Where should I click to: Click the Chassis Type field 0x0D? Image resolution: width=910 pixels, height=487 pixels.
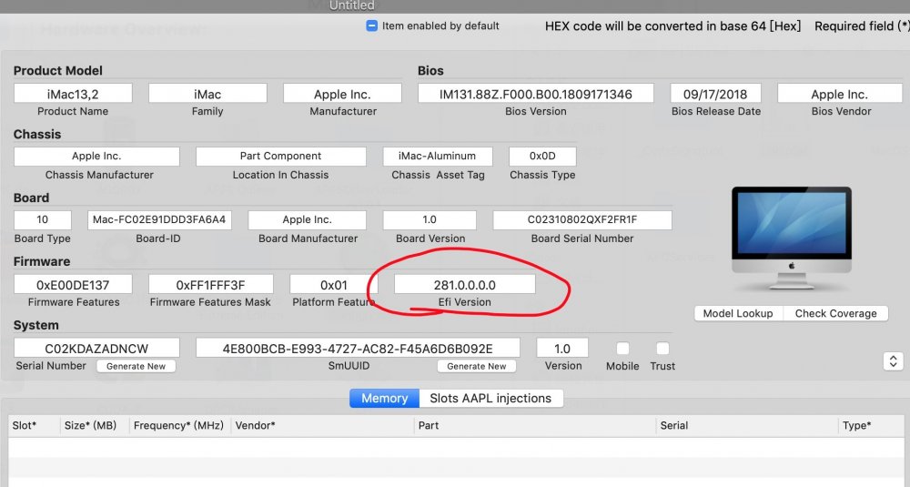[x=542, y=157]
